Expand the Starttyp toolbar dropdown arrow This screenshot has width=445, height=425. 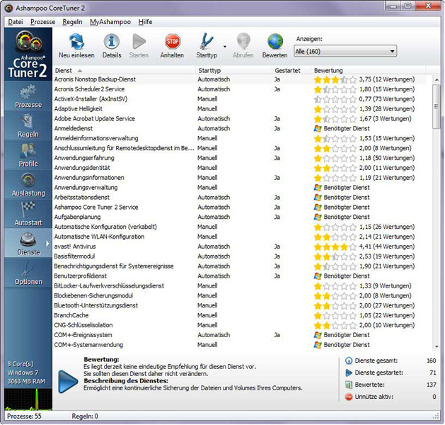225,46
